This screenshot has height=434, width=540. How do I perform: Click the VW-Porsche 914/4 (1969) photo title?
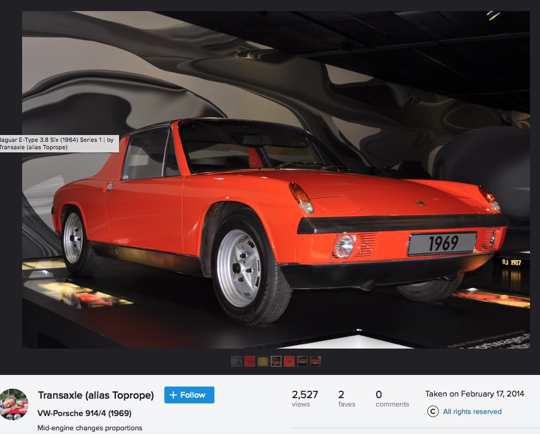pos(84,413)
